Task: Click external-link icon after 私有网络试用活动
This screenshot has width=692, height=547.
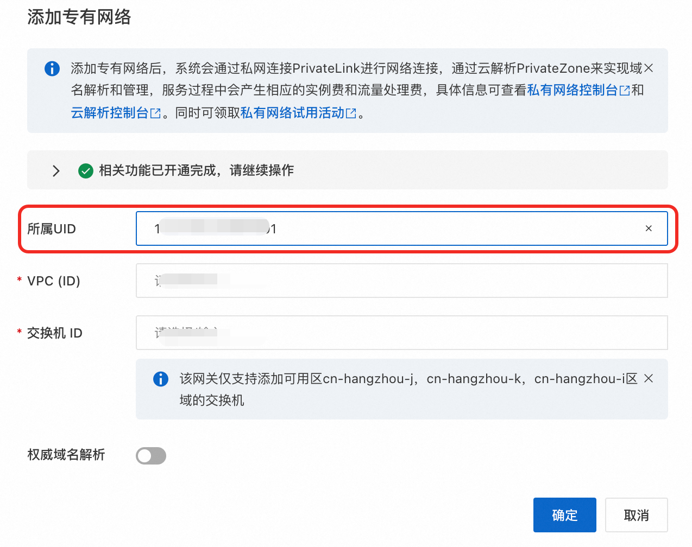Action: (351, 113)
